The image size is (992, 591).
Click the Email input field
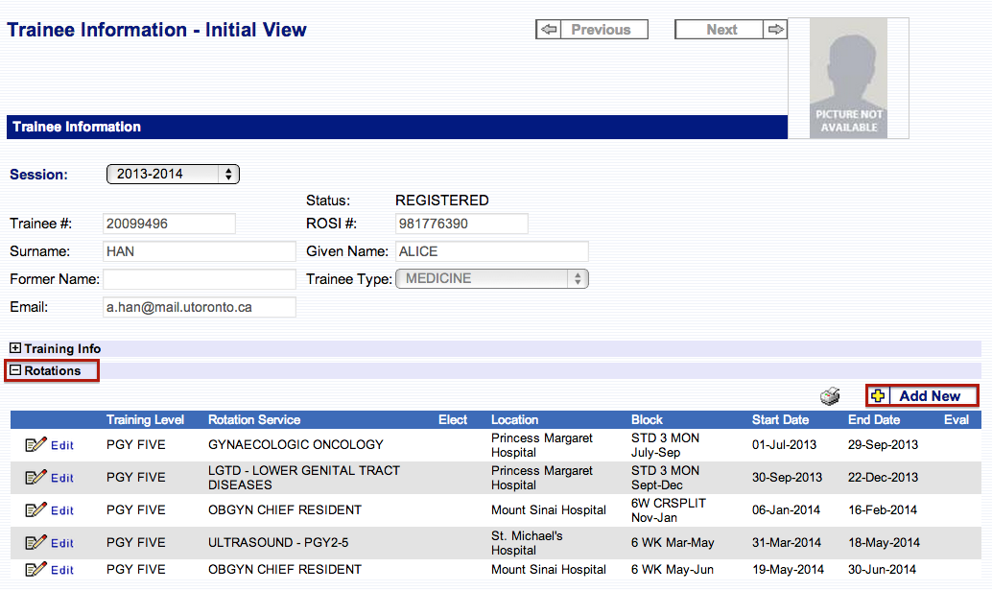click(x=200, y=307)
